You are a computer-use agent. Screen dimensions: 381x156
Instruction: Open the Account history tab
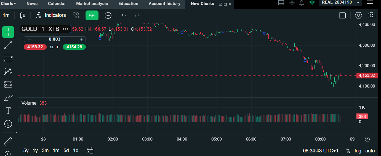pyautogui.click(x=164, y=4)
